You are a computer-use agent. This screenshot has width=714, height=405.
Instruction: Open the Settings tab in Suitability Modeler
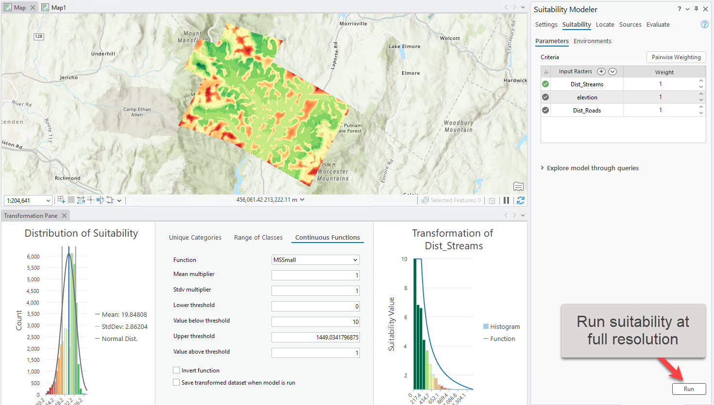tap(546, 24)
